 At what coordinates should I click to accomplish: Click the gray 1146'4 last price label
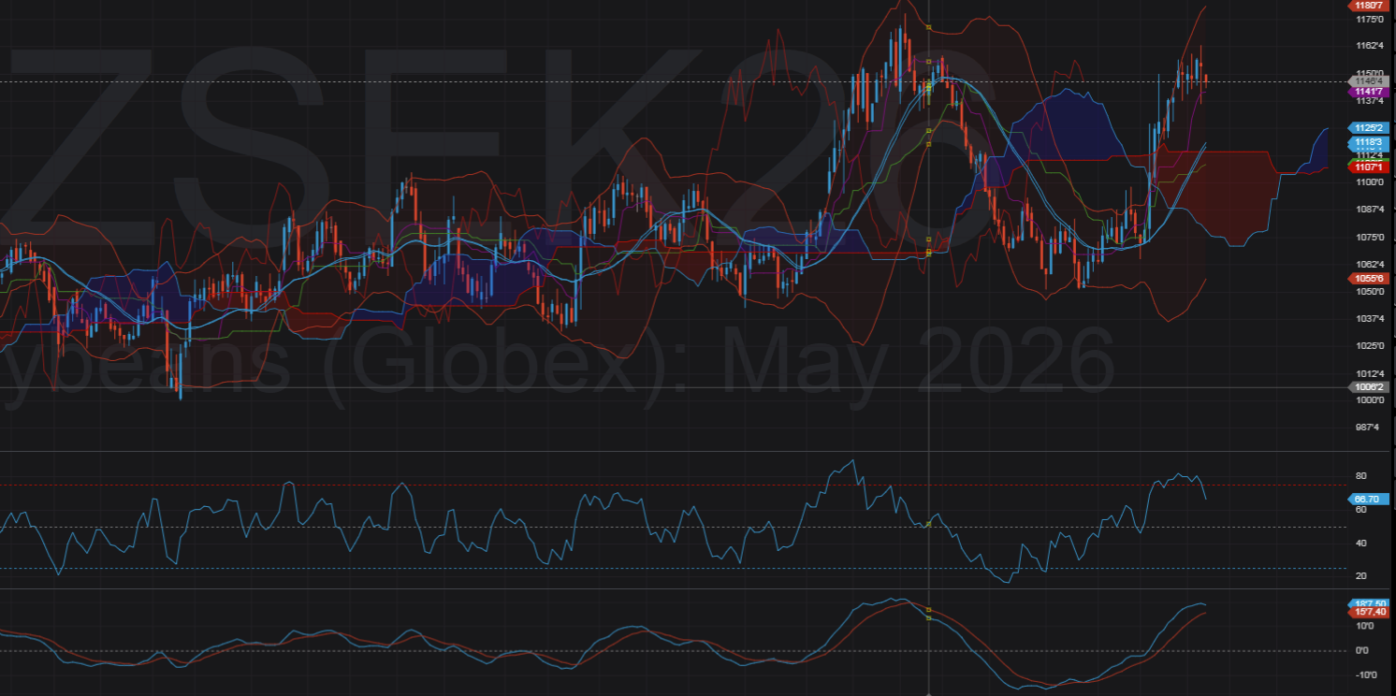coord(1369,81)
